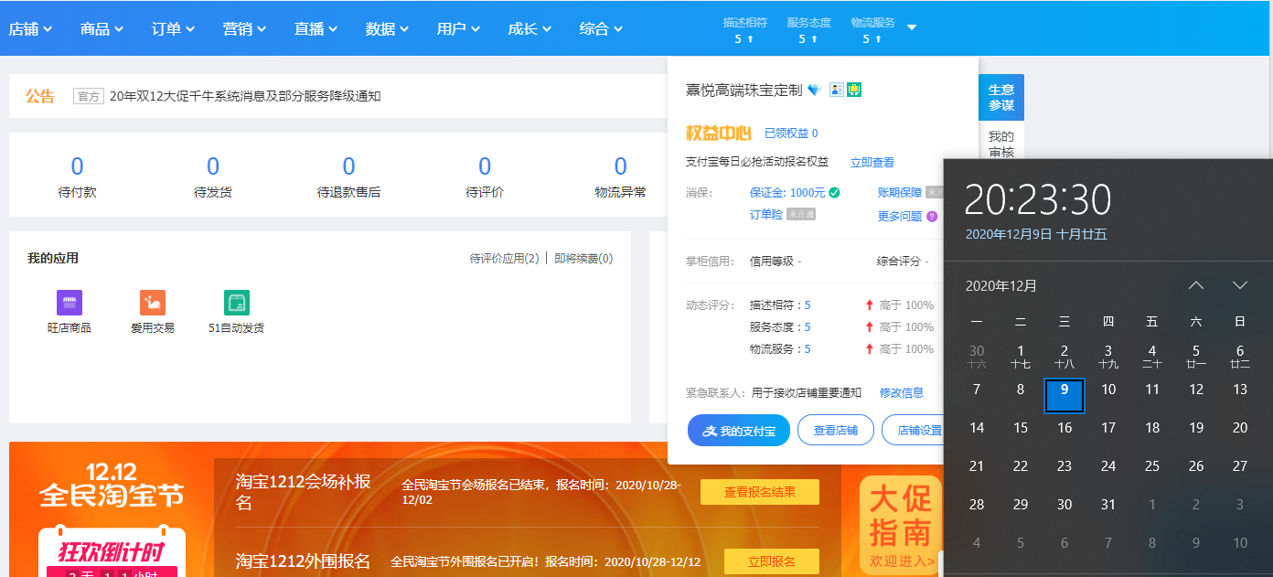
Task: Expand the 店铺 navigation menu
Action: click(x=30, y=28)
